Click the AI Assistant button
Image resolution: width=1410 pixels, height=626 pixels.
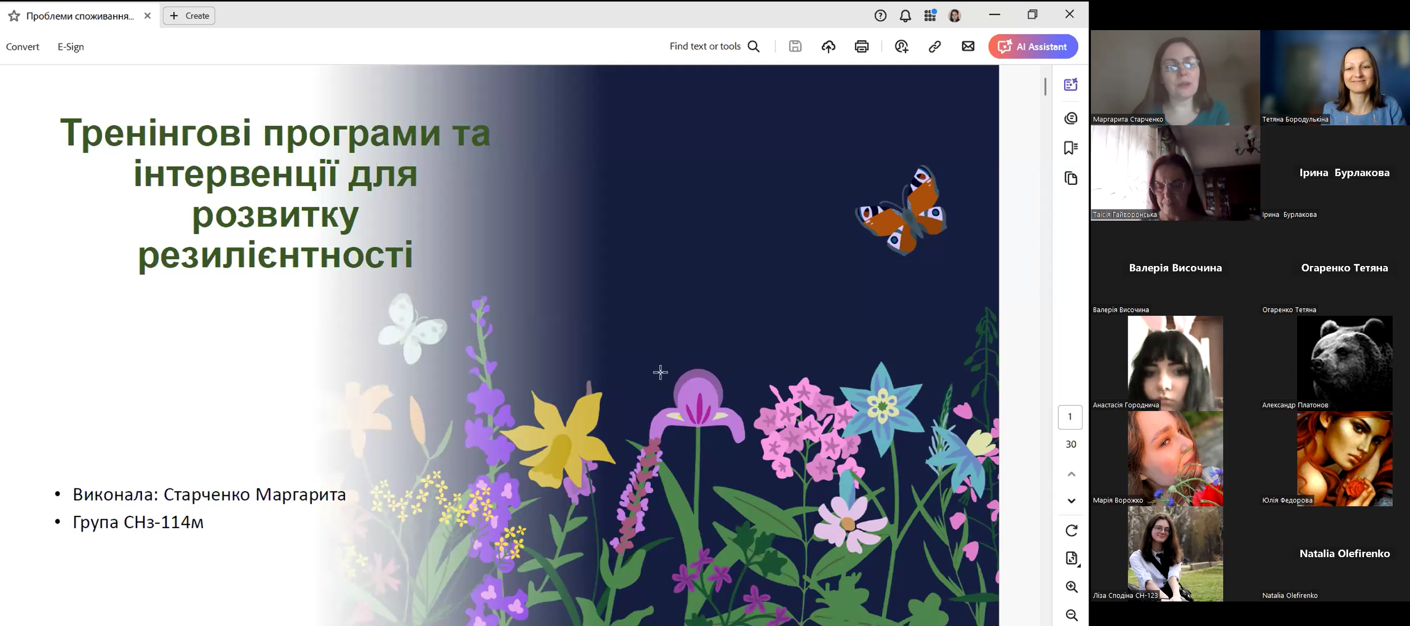tap(1033, 46)
